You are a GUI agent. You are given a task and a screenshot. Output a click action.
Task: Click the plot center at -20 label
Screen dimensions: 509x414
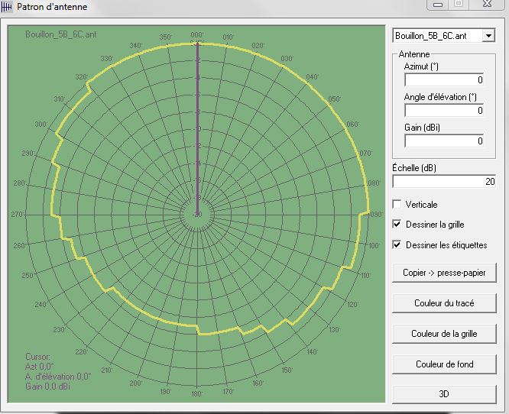(197, 215)
